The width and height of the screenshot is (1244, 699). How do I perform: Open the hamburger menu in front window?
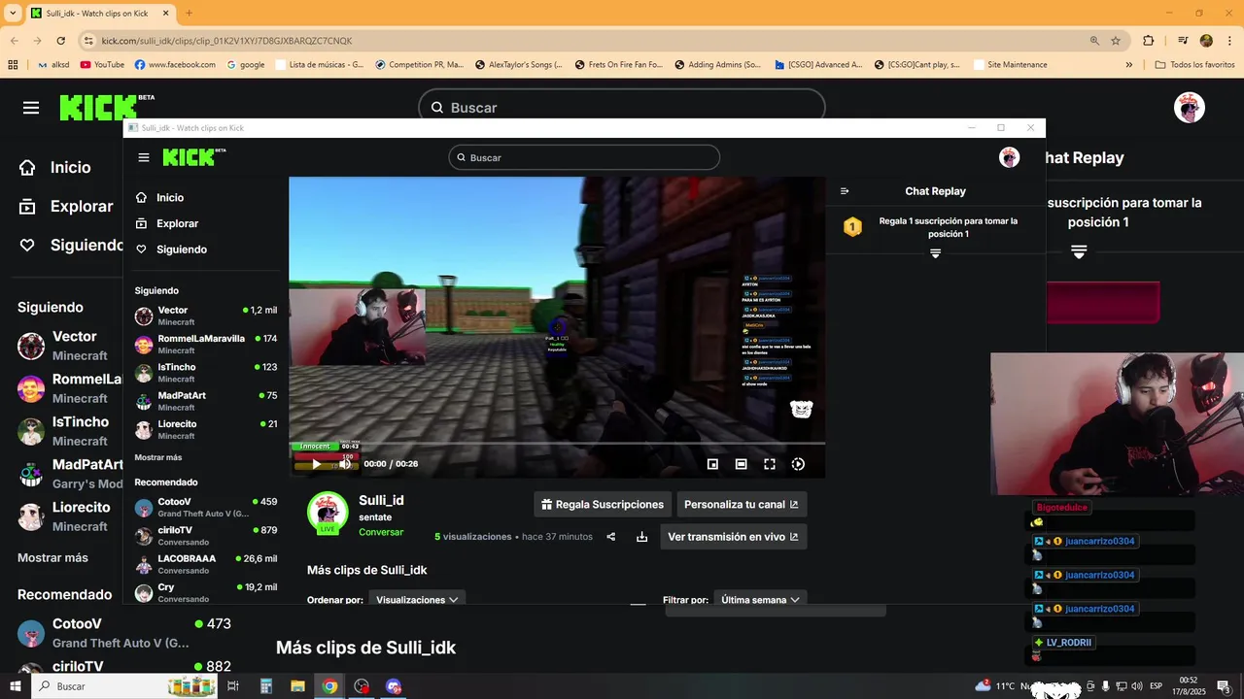[144, 157]
